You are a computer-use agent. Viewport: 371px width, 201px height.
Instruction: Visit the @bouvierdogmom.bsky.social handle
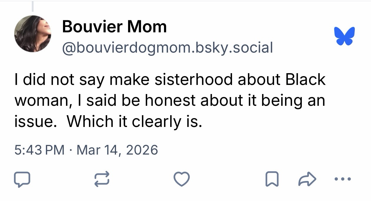(x=167, y=47)
